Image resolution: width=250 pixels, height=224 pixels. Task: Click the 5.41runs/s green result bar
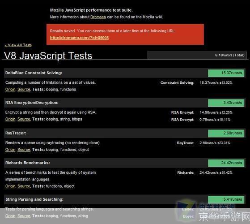click(x=226, y=199)
